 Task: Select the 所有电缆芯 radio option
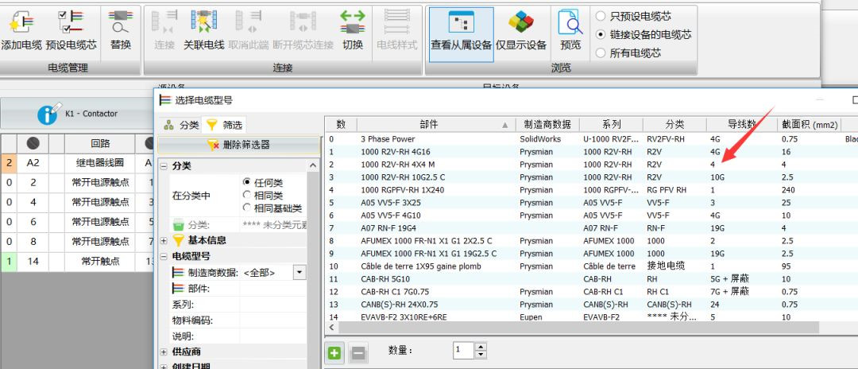[601, 52]
